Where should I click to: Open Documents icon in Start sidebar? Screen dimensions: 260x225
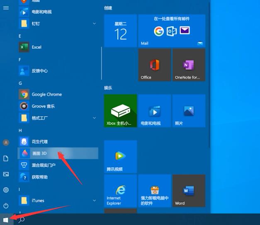[x=6, y=158]
